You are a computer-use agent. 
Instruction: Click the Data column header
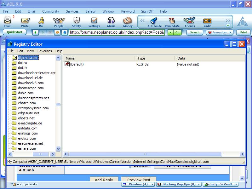[210, 58]
